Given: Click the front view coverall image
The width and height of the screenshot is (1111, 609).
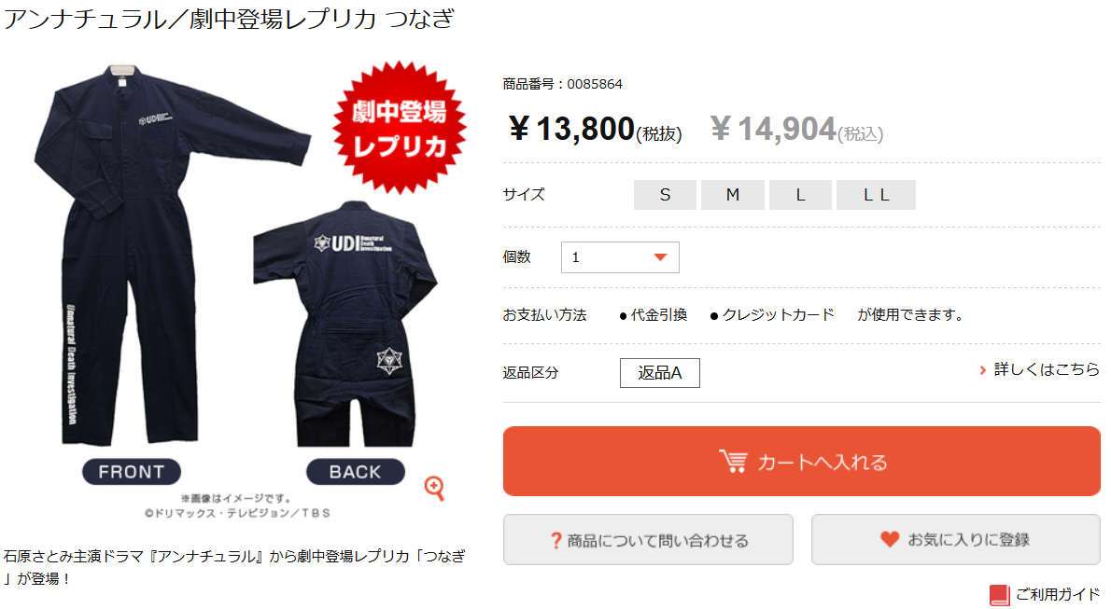Looking at the screenshot, I should 170,255.
